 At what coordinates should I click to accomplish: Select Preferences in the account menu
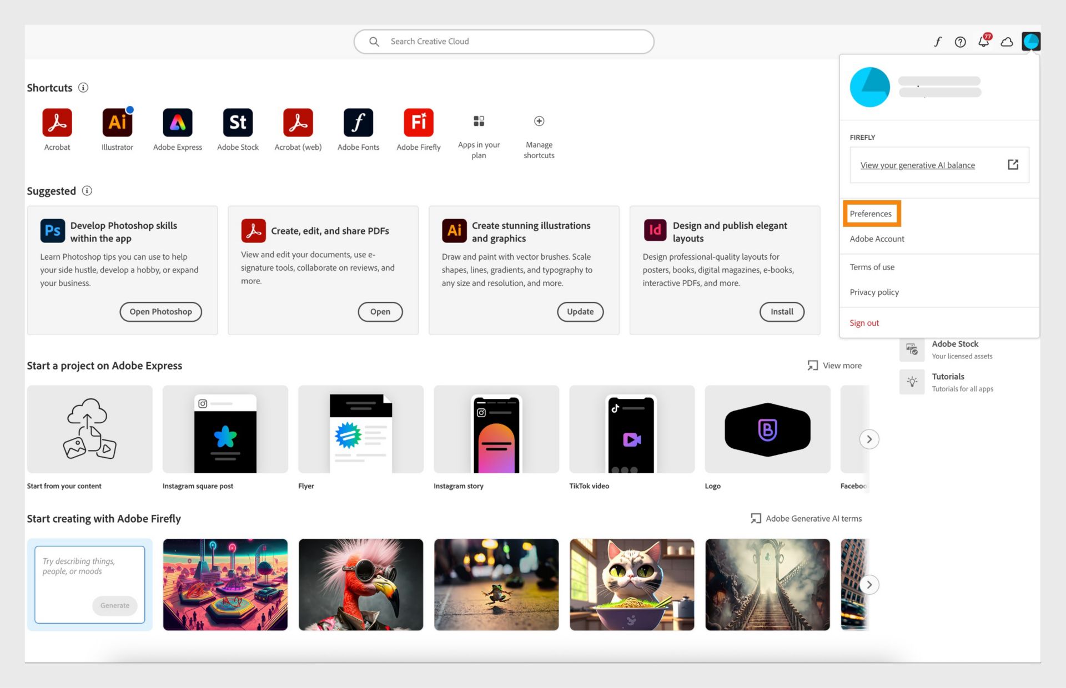tap(871, 214)
